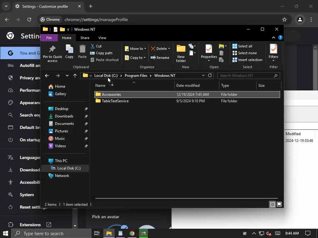The image size is (318, 238).
Task: Select Local Disk (C:) in tree
Action: click(x=65, y=168)
